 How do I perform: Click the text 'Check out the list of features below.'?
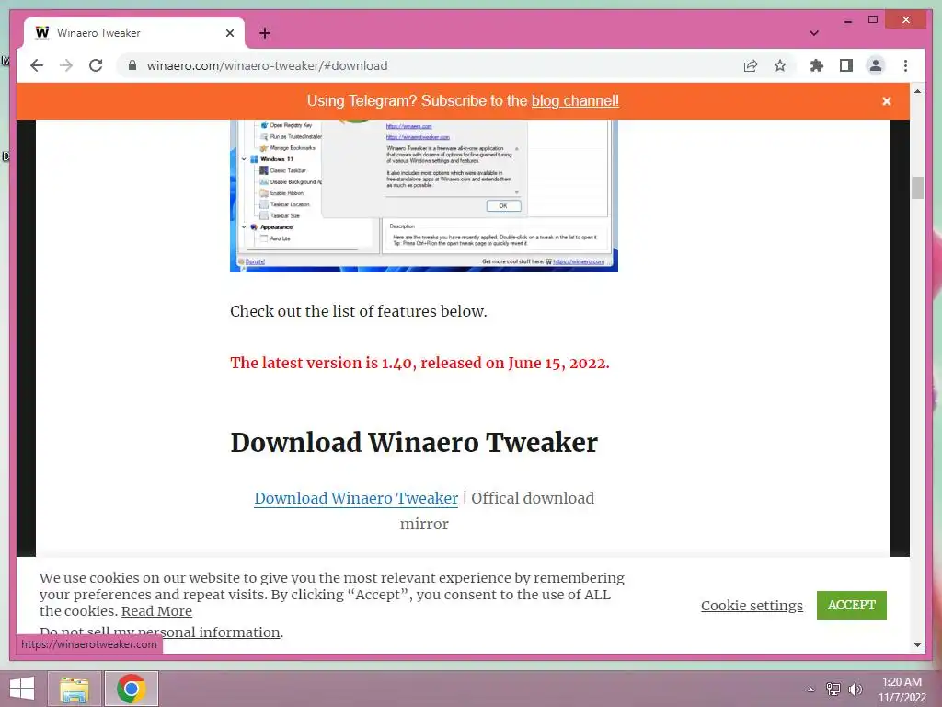pos(359,311)
